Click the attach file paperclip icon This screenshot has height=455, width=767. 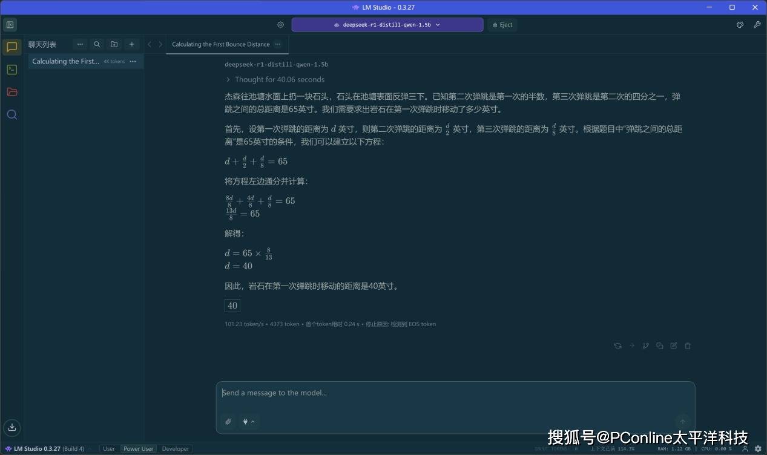228,422
